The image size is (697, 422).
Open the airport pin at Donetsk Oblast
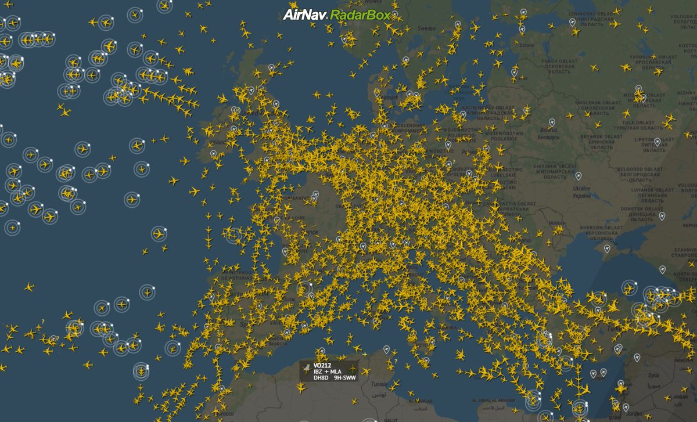[662, 216]
